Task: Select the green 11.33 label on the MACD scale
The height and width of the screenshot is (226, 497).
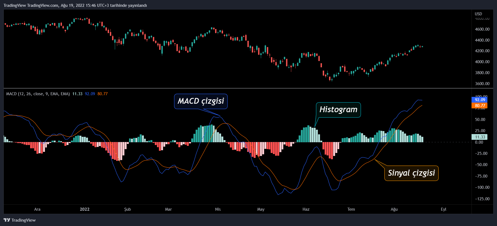Action: pyautogui.click(x=479, y=137)
